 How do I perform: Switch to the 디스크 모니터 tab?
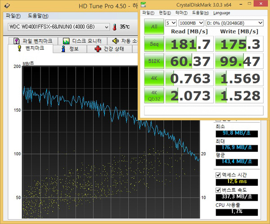coord(82,41)
